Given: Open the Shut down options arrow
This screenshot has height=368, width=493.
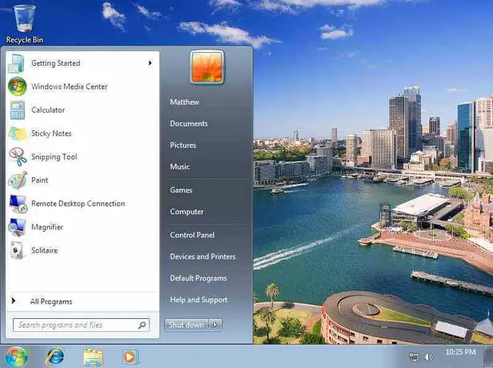Looking at the screenshot, I should click(x=215, y=325).
